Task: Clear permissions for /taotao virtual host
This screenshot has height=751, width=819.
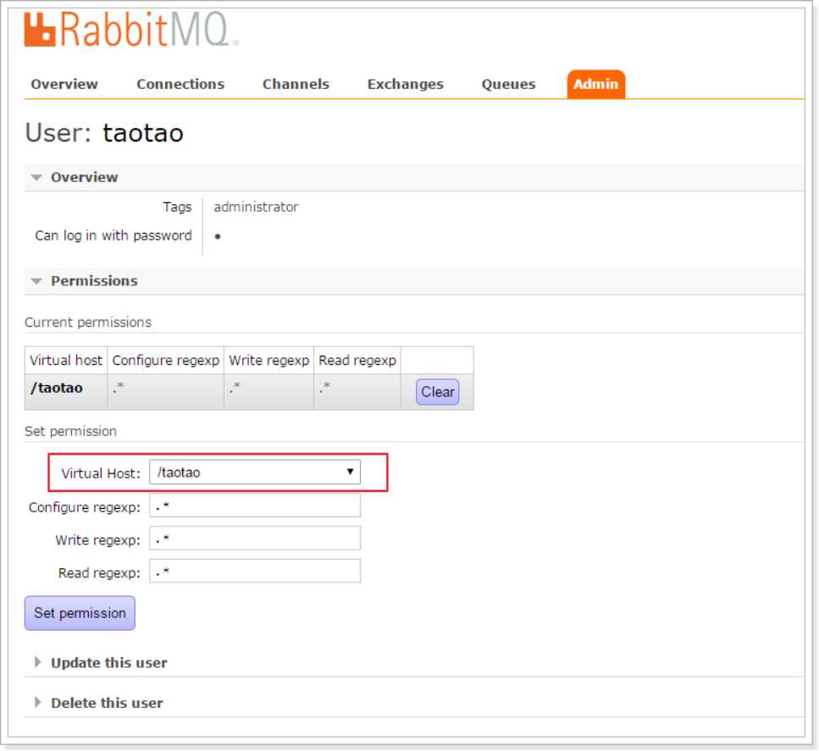Action: 438,392
